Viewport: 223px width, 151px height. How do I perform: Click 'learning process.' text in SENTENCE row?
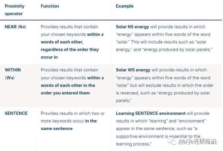[134, 144]
